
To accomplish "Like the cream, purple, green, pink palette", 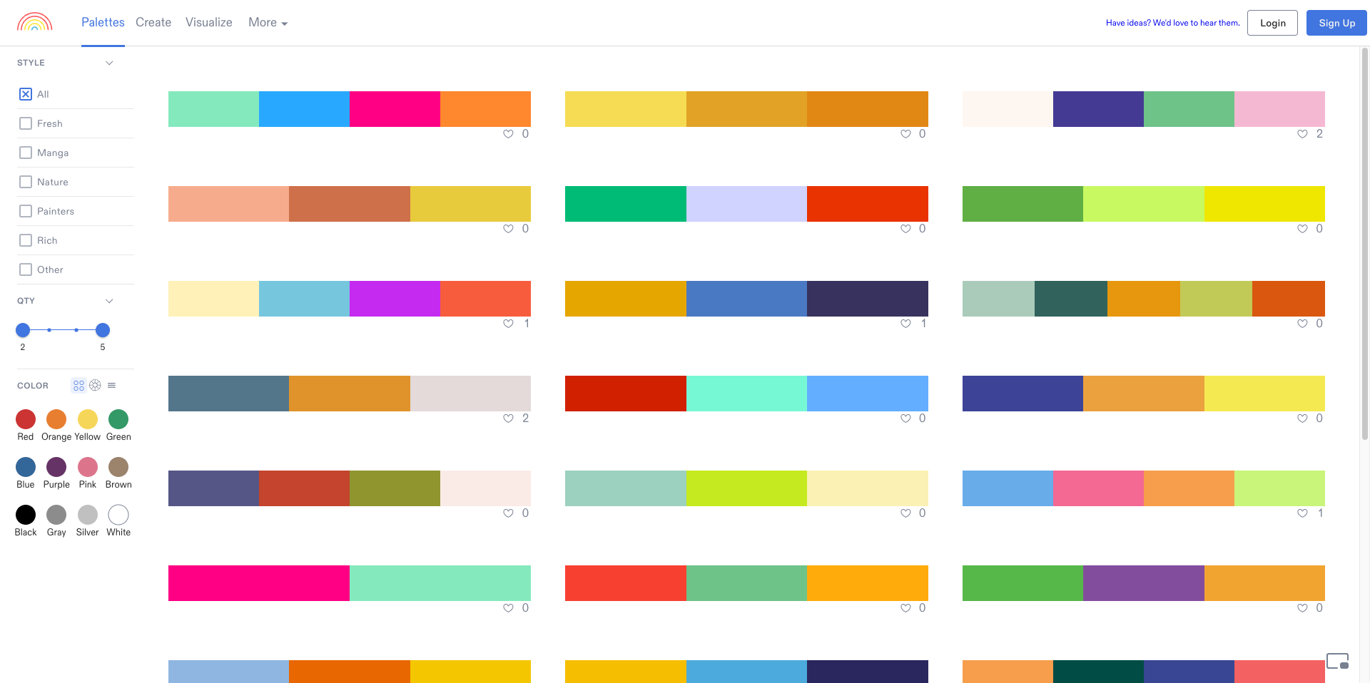I will click(x=1302, y=134).
